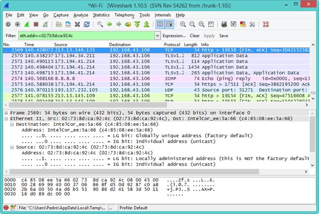Open capture options toolbar icon

point(17,24)
